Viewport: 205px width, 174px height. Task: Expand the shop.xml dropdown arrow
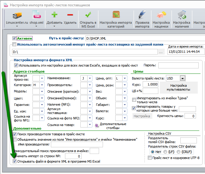click(36, 26)
